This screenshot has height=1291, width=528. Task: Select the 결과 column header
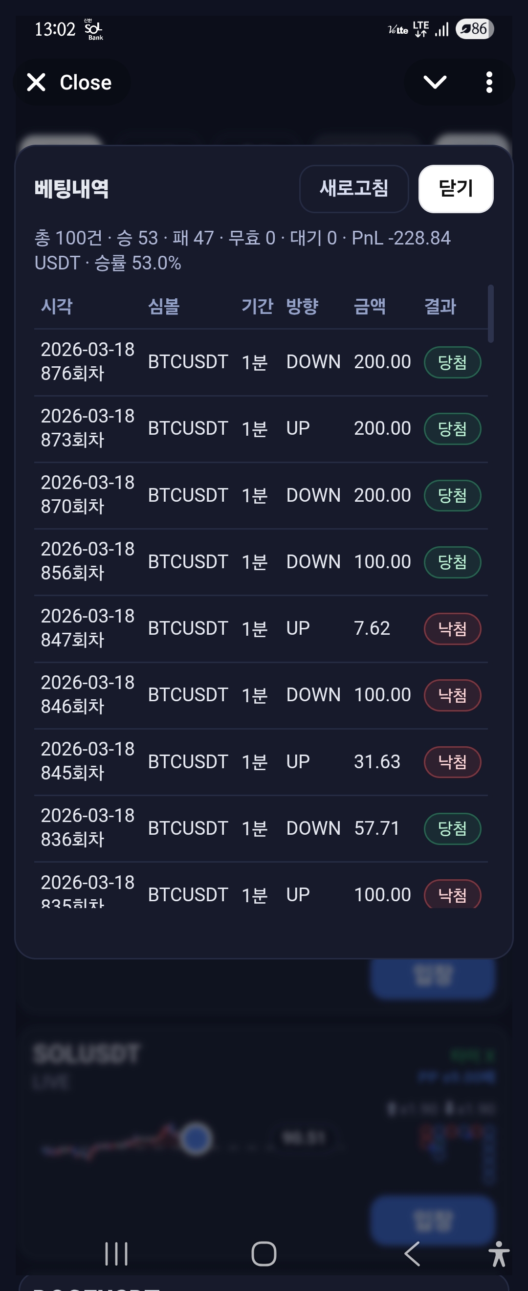coord(440,306)
